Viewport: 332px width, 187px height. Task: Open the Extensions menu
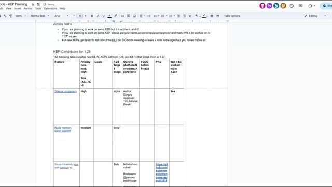click(x=50, y=9)
